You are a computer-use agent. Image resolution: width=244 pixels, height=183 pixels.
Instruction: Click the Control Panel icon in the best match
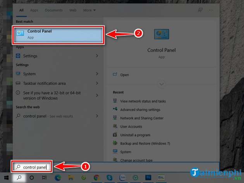coord(20,33)
